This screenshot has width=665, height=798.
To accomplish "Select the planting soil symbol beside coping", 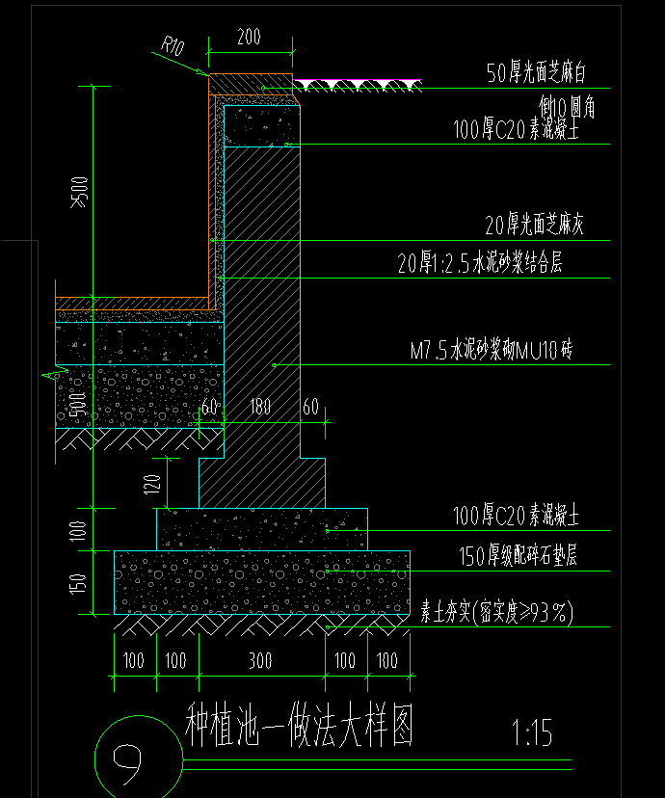I will tap(359, 86).
